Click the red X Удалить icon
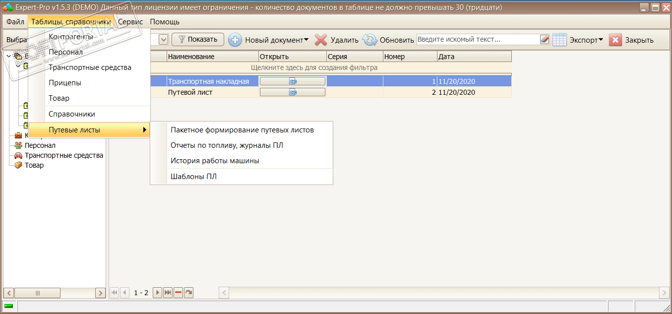The image size is (672, 314). coord(321,40)
